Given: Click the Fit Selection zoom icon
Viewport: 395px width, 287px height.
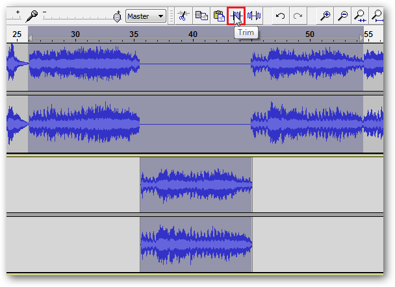Looking at the screenshot, I should tap(360, 16).
